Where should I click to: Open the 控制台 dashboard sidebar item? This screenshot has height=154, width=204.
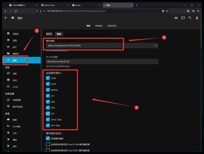coord(15,34)
